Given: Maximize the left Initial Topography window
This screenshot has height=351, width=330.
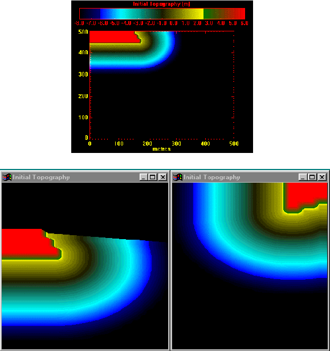Looking at the screenshot, I should (153, 177).
